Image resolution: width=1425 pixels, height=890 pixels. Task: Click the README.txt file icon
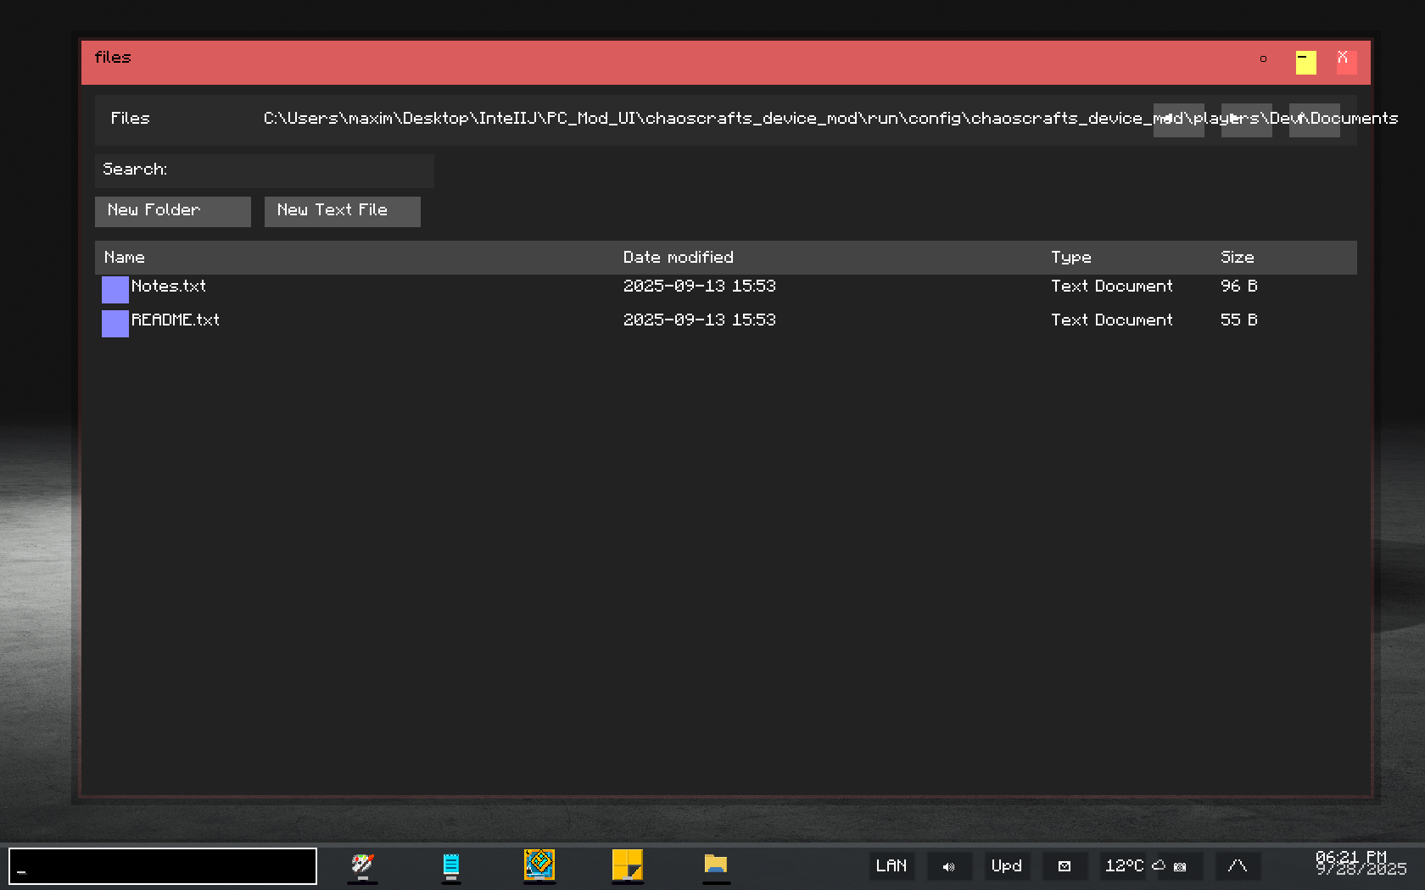115,324
